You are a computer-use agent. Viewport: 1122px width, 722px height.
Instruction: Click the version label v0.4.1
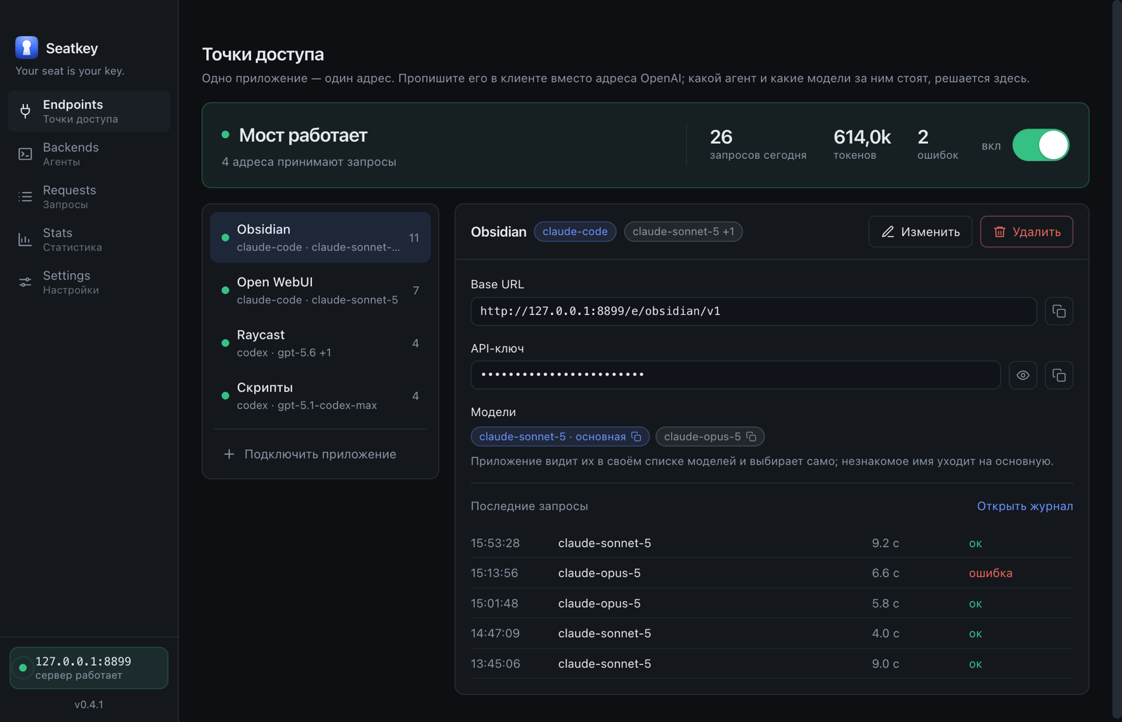89,704
